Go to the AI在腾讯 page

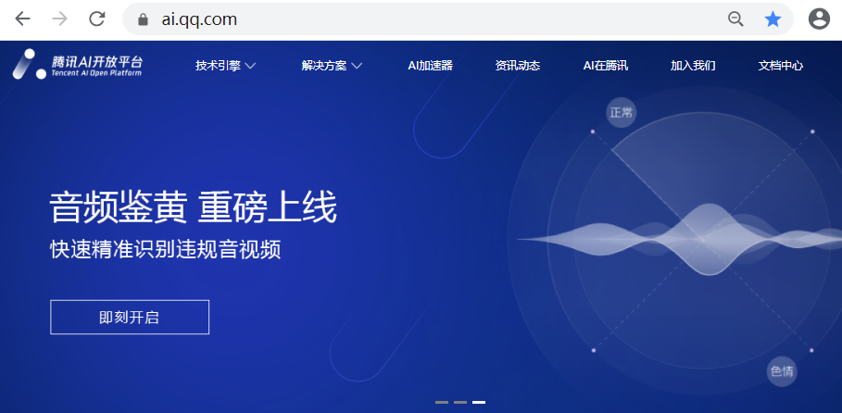606,66
